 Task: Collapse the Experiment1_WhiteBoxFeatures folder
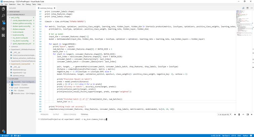pyautogui.click(x=22, y=50)
